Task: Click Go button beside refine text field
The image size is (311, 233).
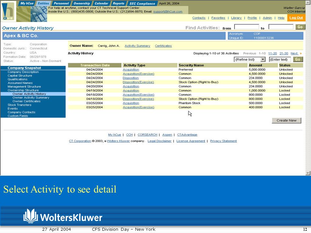Action: pyautogui.click(x=298, y=60)
